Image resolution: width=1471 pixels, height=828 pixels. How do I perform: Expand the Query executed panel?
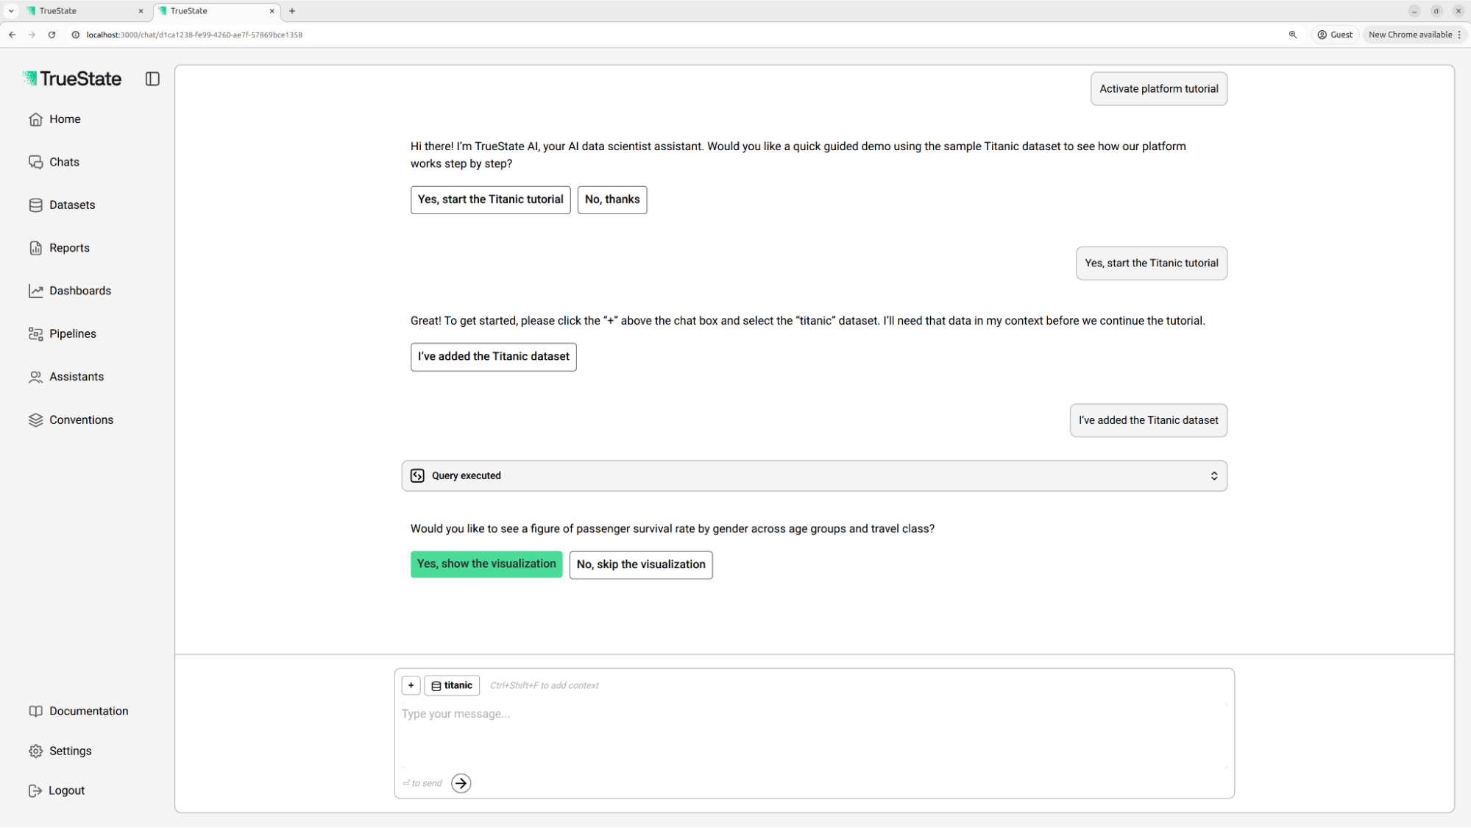[814, 476]
